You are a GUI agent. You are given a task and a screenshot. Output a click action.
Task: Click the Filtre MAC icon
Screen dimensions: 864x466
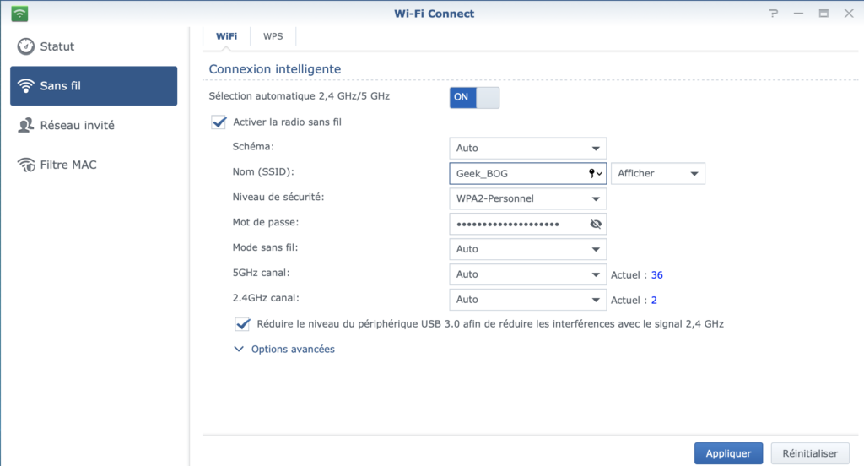25,165
